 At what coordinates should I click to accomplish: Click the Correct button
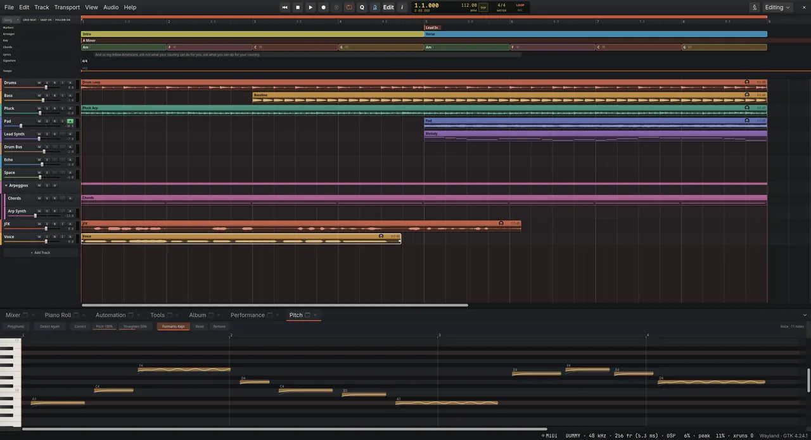[80, 327]
